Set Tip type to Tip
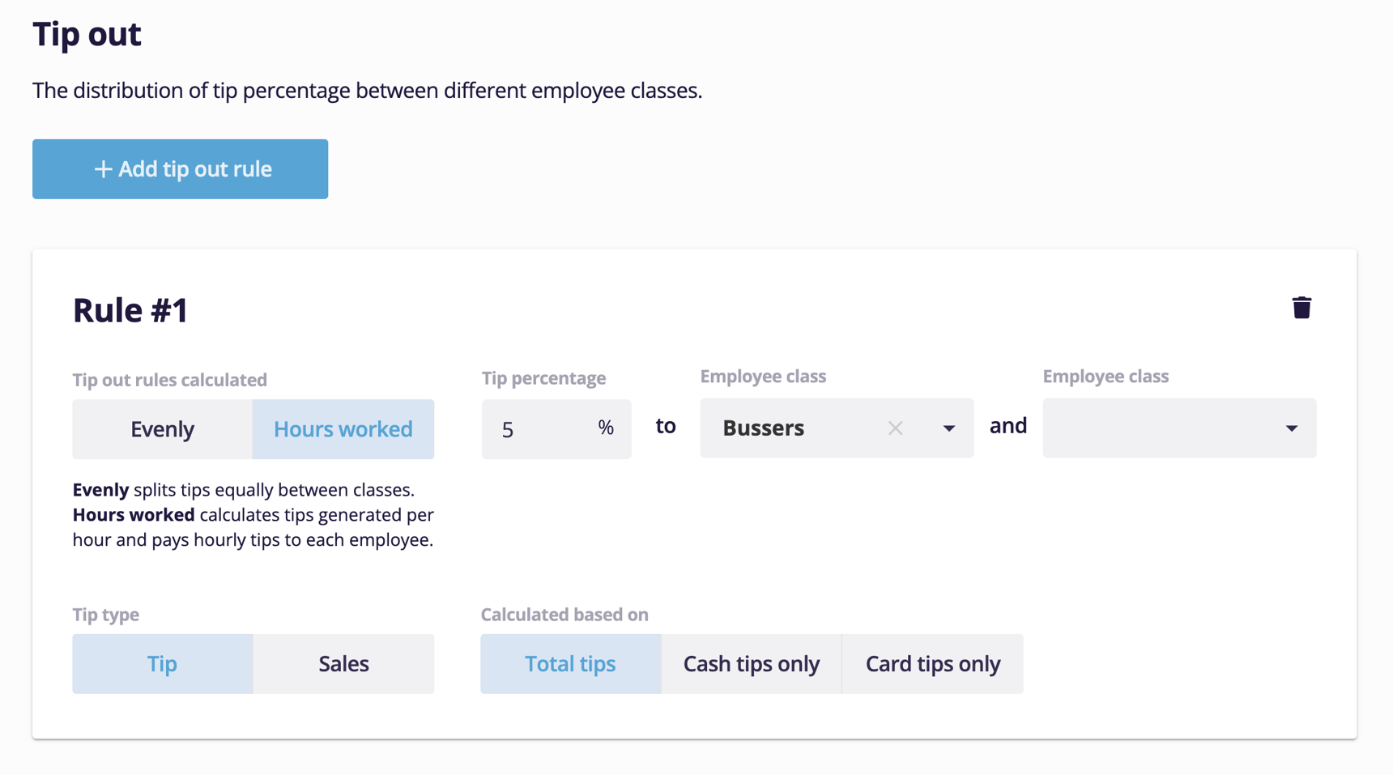The height and width of the screenshot is (775, 1393). pos(162,663)
